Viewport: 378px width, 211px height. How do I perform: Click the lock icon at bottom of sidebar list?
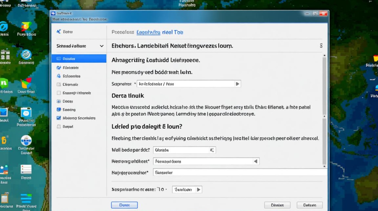[x=58, y=127]
